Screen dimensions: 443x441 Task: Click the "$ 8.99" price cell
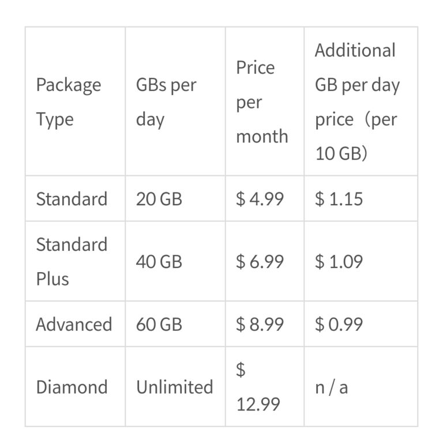point(260,324)
